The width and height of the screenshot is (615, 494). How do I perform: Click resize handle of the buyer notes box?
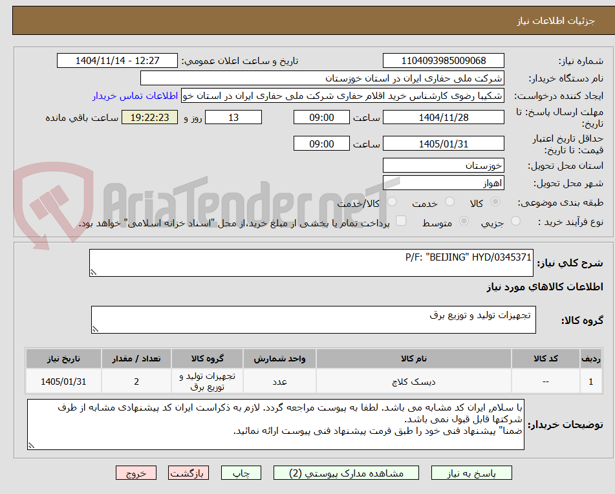tap(31, 446)
